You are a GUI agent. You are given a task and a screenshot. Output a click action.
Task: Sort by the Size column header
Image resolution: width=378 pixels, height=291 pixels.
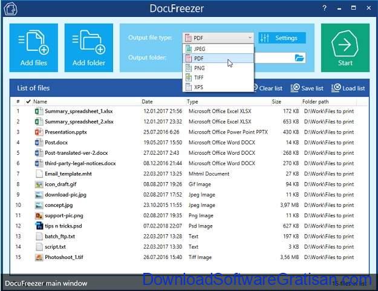point(276,102)
